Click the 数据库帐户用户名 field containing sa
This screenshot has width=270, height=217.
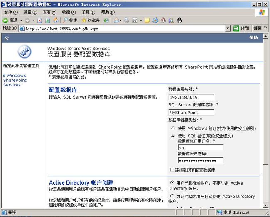coord(201,148)
